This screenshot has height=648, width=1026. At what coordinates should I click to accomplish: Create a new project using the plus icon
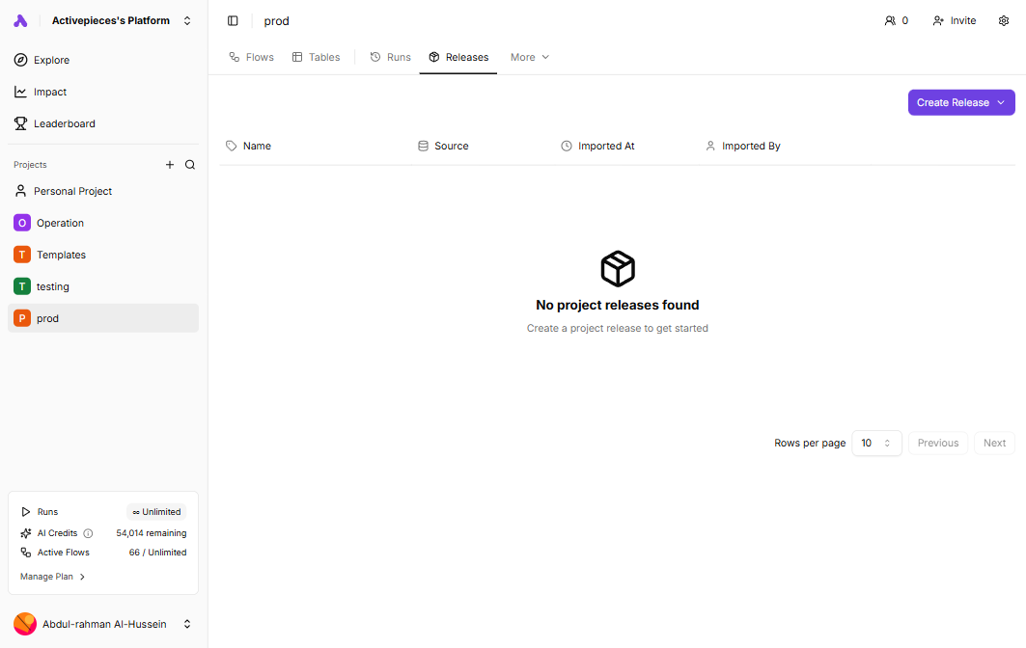tap(170, 164)
